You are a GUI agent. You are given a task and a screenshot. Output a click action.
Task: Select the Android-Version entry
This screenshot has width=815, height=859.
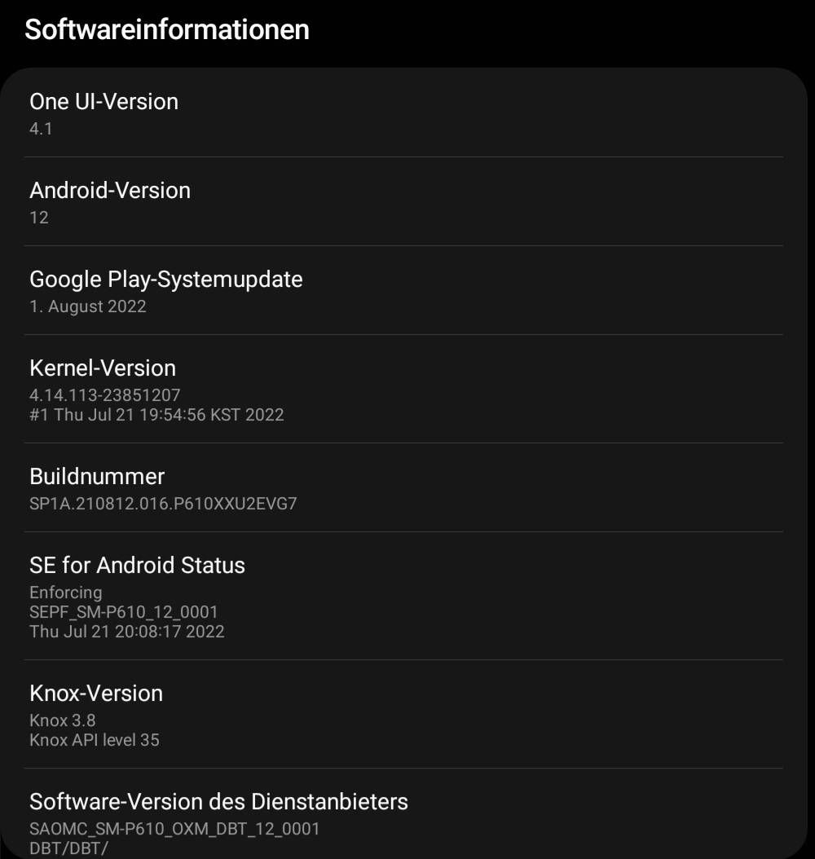point(110,190)
